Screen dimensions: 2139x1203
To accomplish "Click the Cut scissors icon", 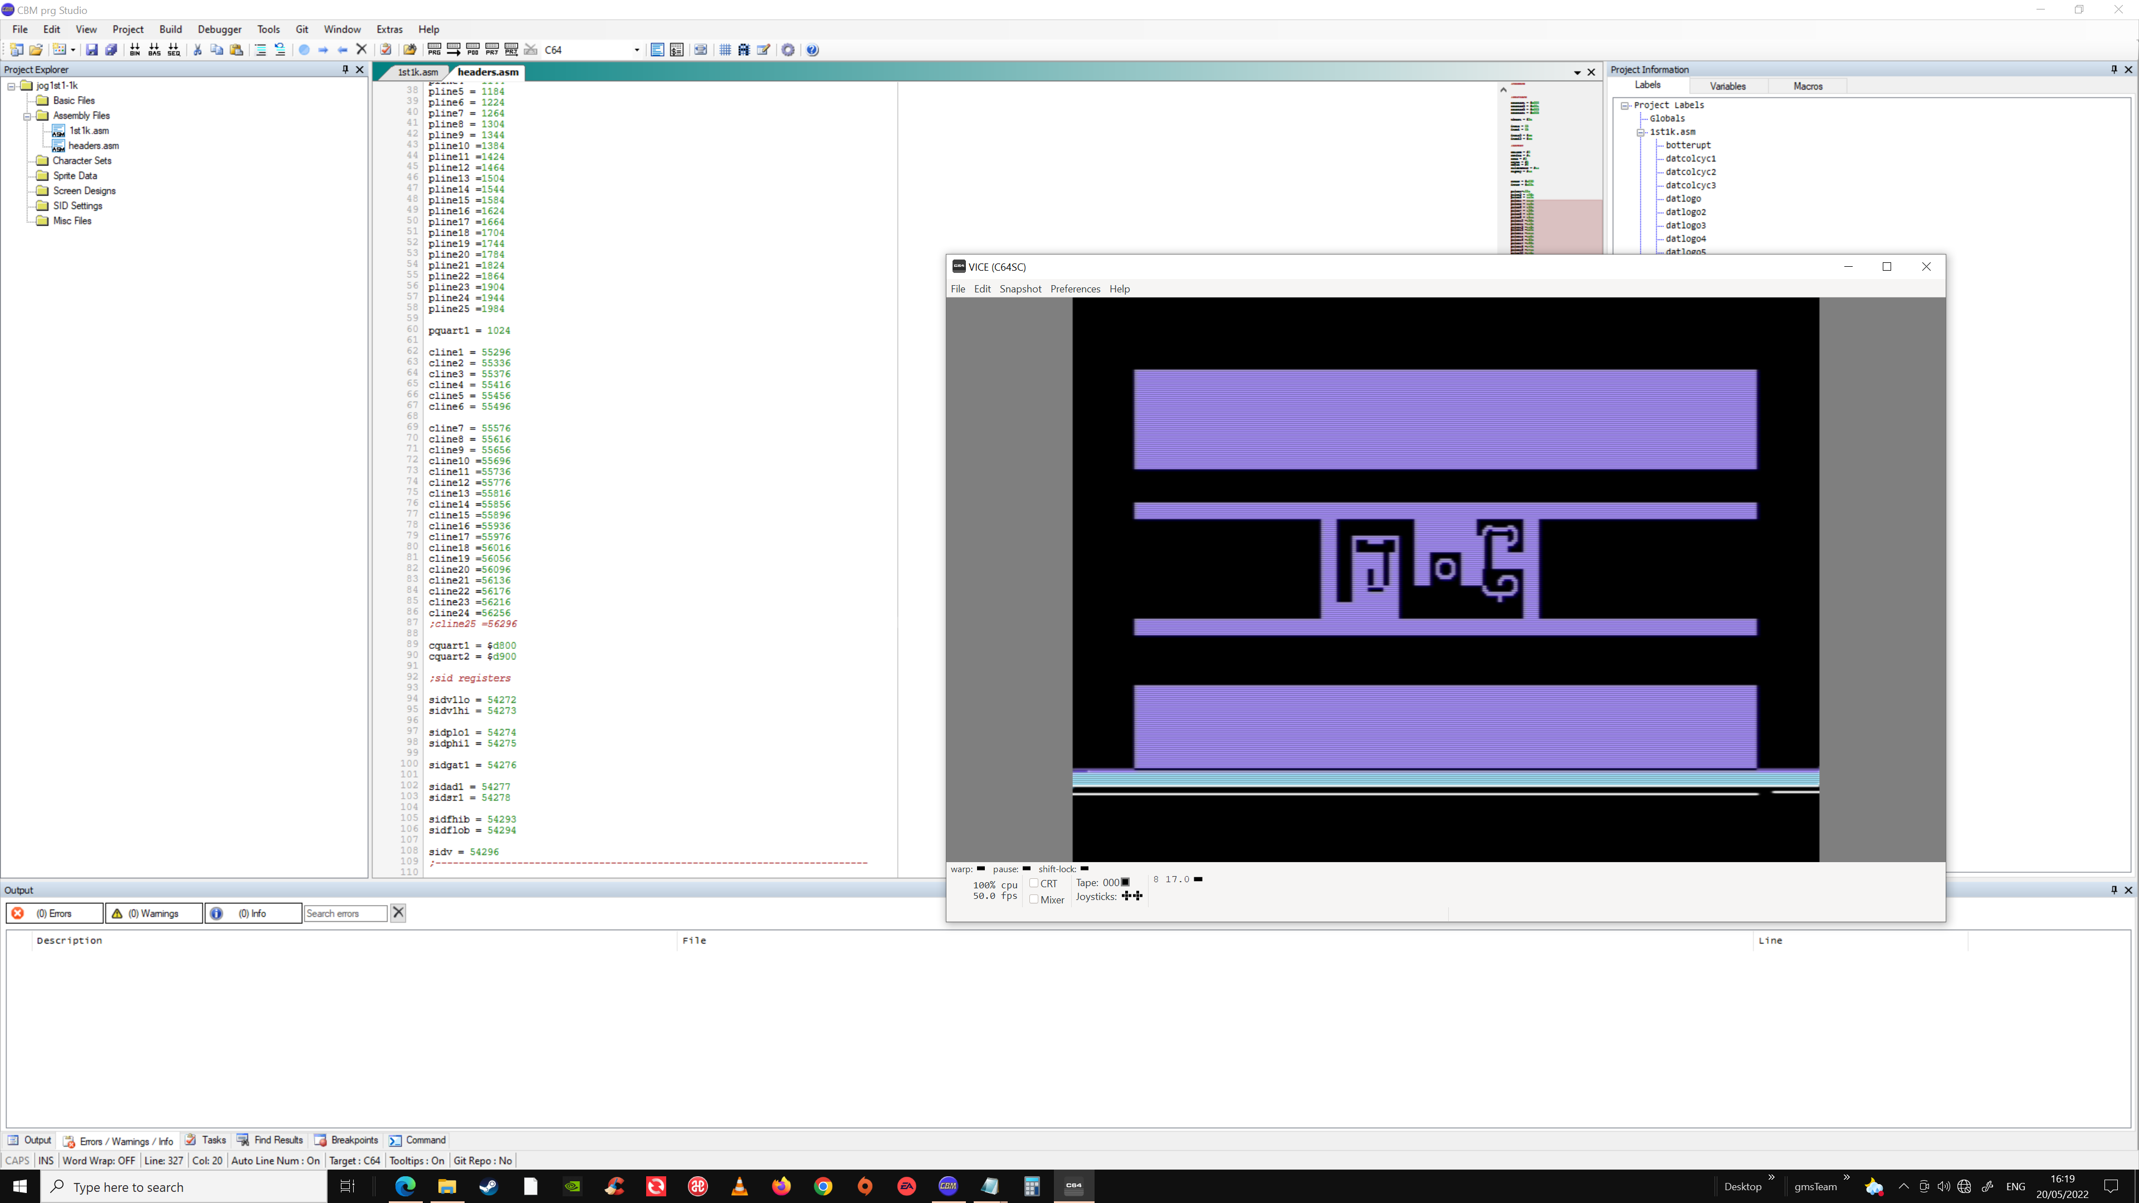I will [198, 50].
